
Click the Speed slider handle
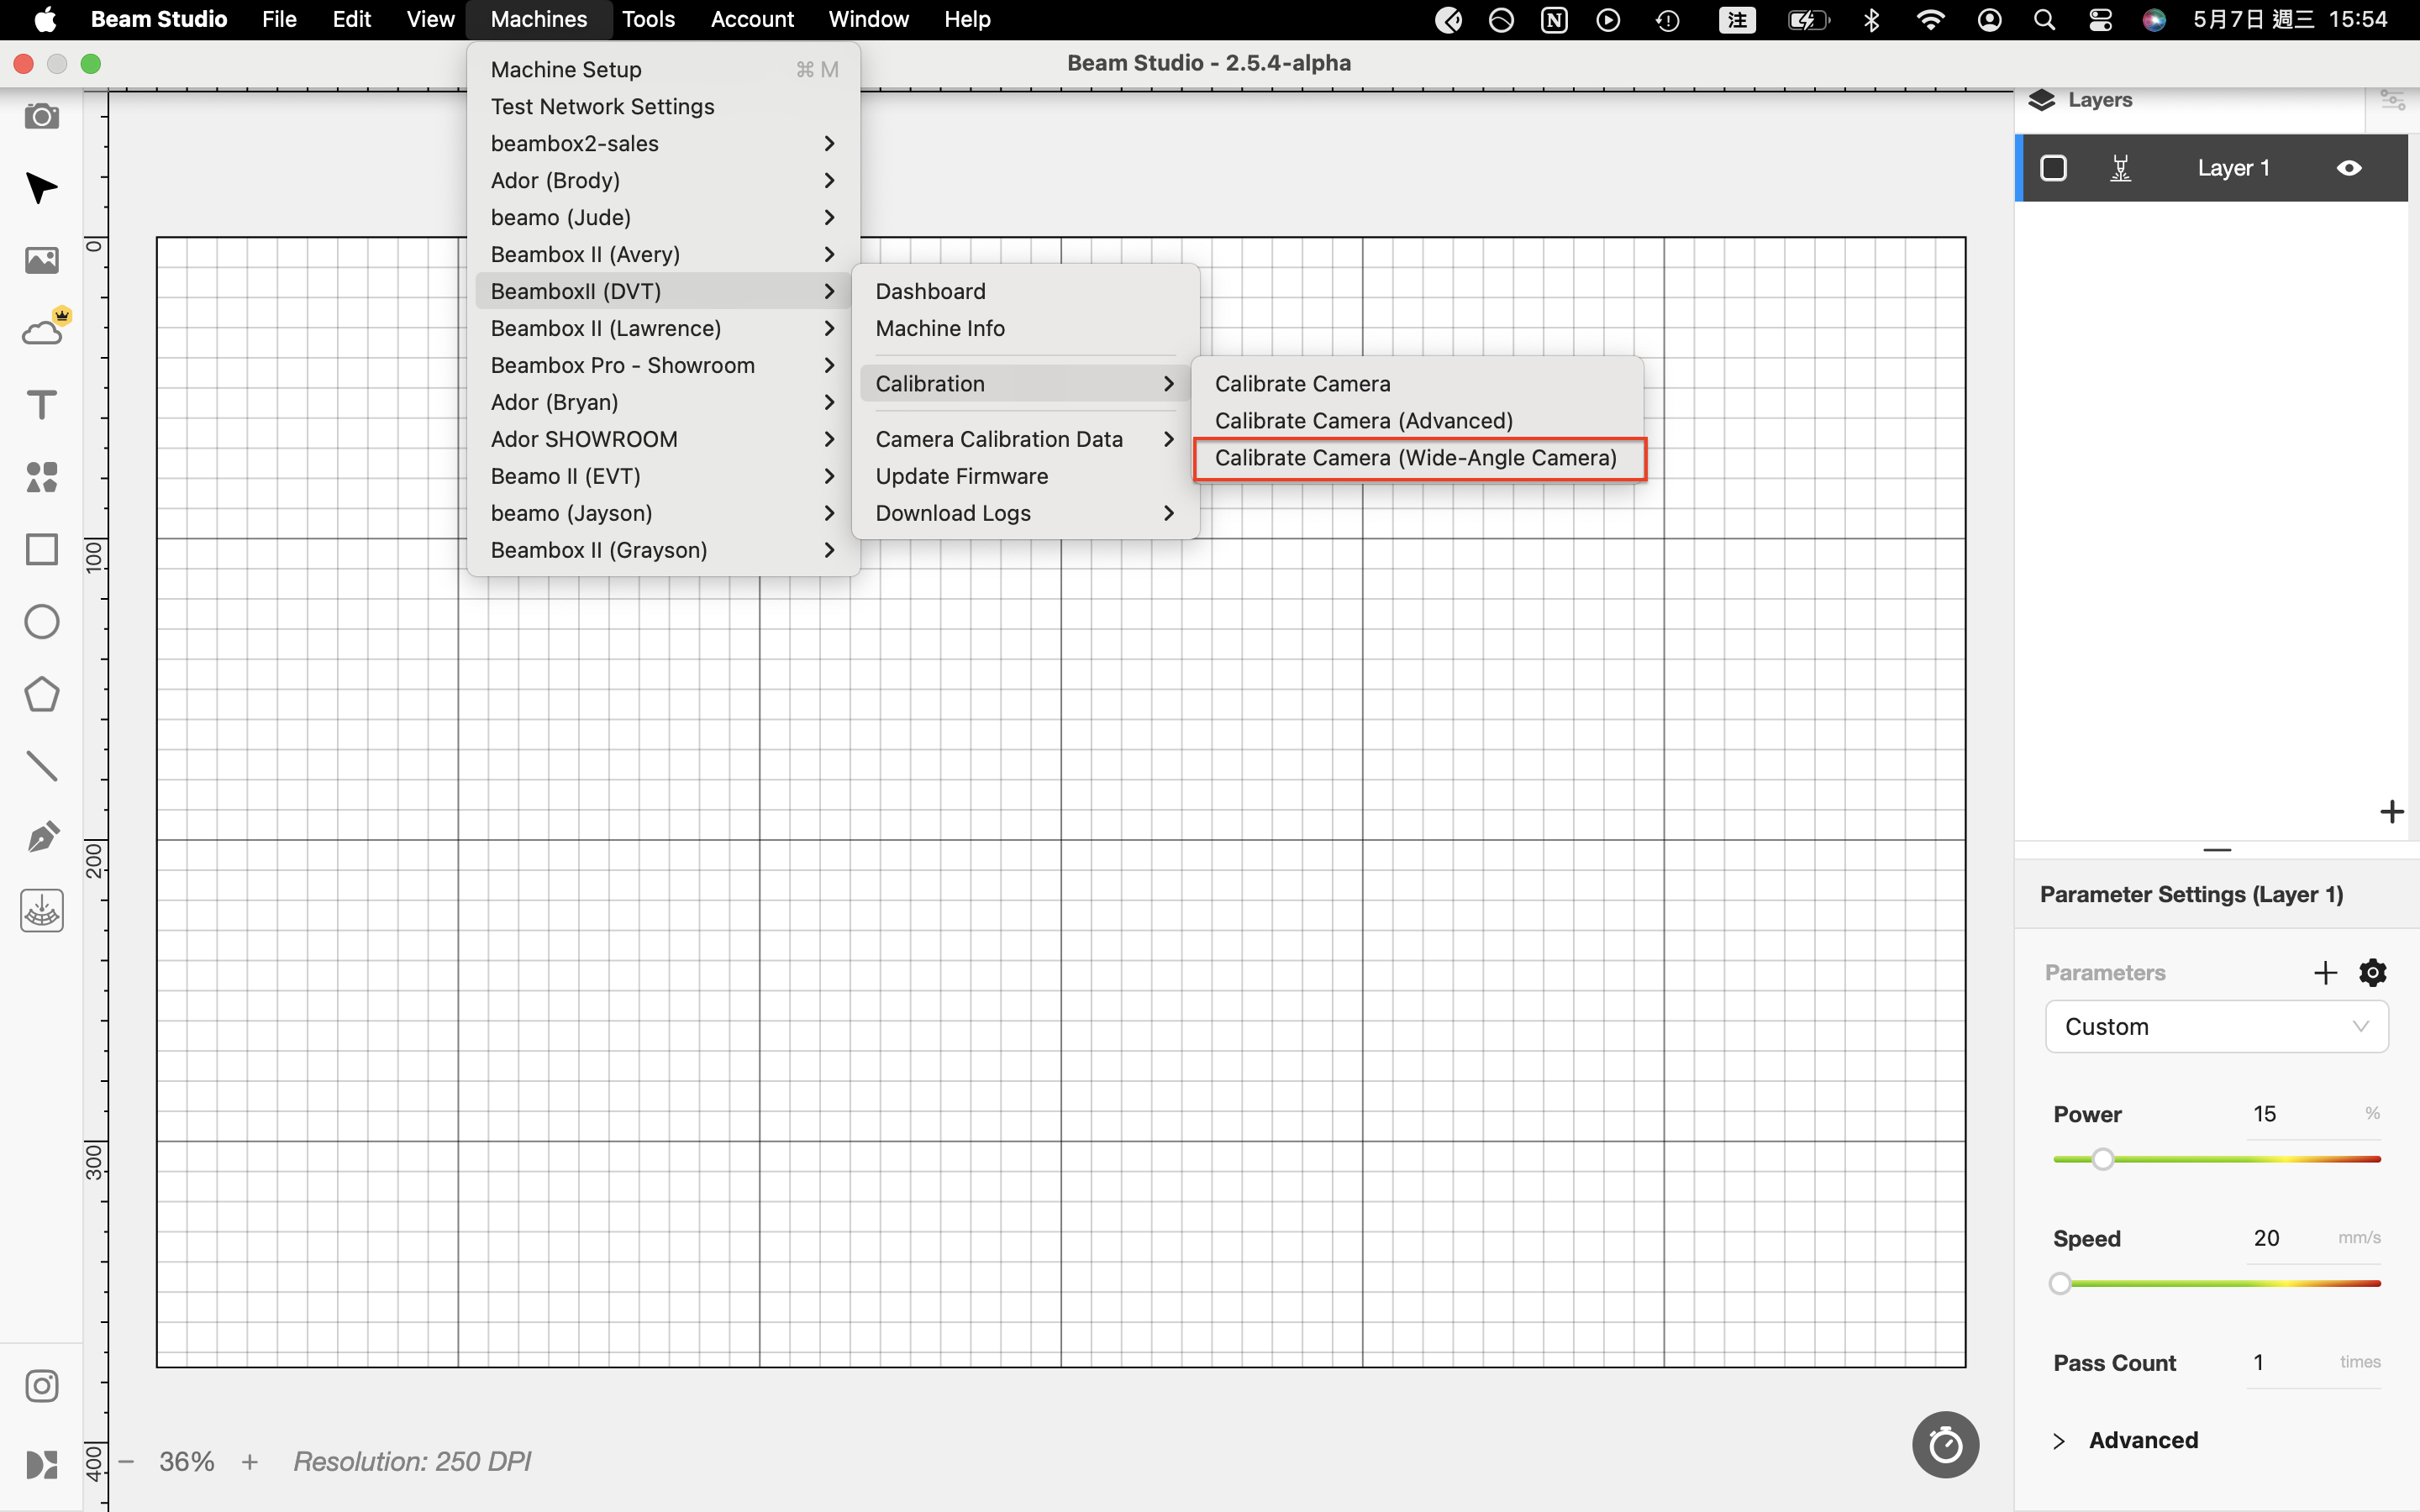tap(2059, 1283)
